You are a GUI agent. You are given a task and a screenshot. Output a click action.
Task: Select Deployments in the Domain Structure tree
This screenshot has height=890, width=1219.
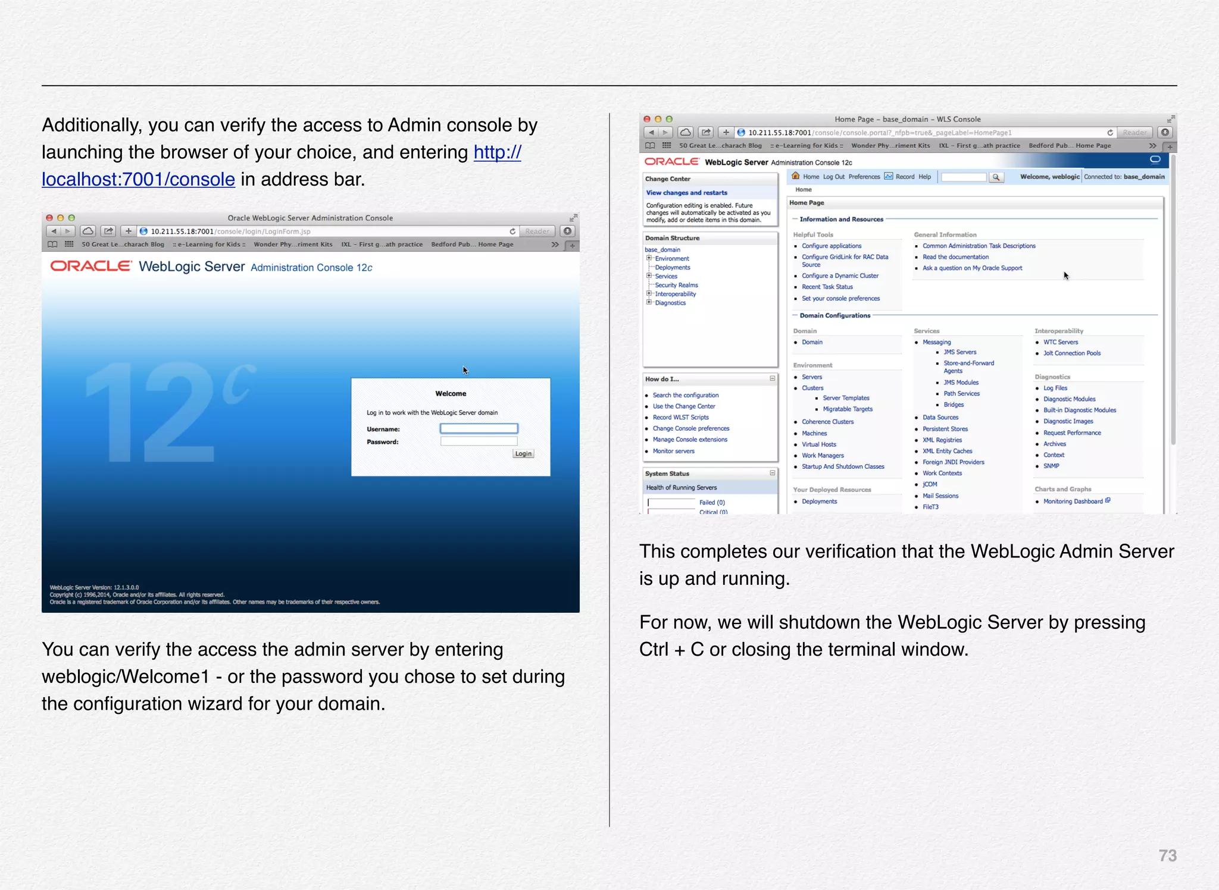pyautogui.click(x=673, y=268)
